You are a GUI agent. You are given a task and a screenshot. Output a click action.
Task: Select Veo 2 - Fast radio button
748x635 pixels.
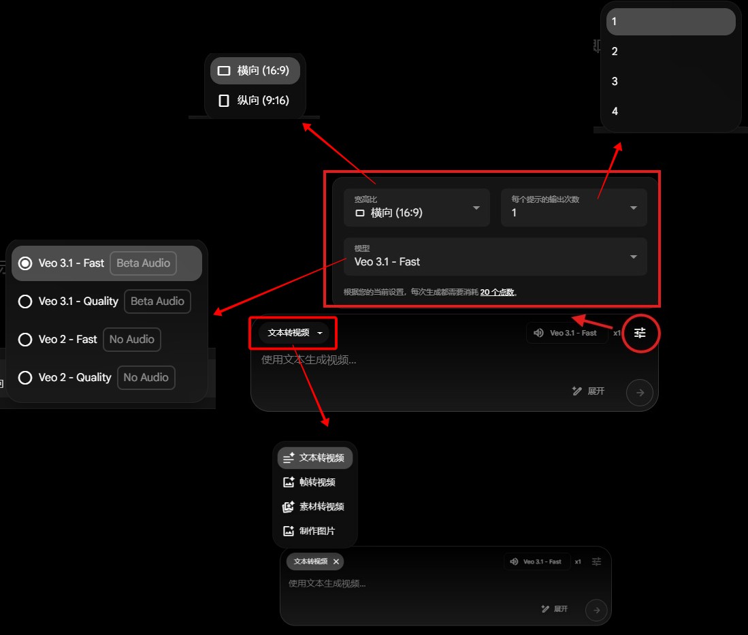click(25, 340)
